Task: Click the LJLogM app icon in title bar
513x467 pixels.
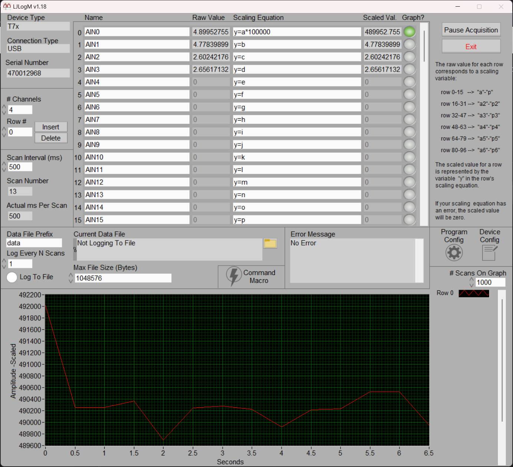Action: [7, 6]
